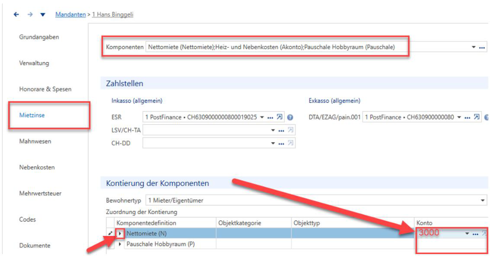Screen dimensions: 490x258
Task: Open the Komponenten dropdown arrow
Action: (473, 47)
